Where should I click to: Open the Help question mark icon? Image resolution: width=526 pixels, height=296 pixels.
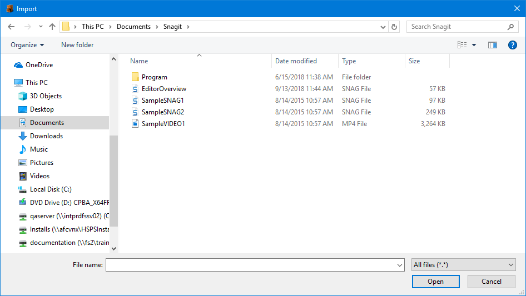click(x=512, y=45)
